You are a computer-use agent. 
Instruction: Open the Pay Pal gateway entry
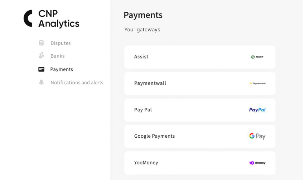pos(200,110)
